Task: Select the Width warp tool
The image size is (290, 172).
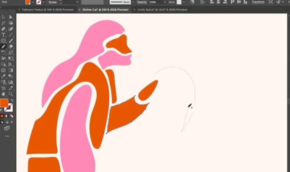Action: (3, 59)
